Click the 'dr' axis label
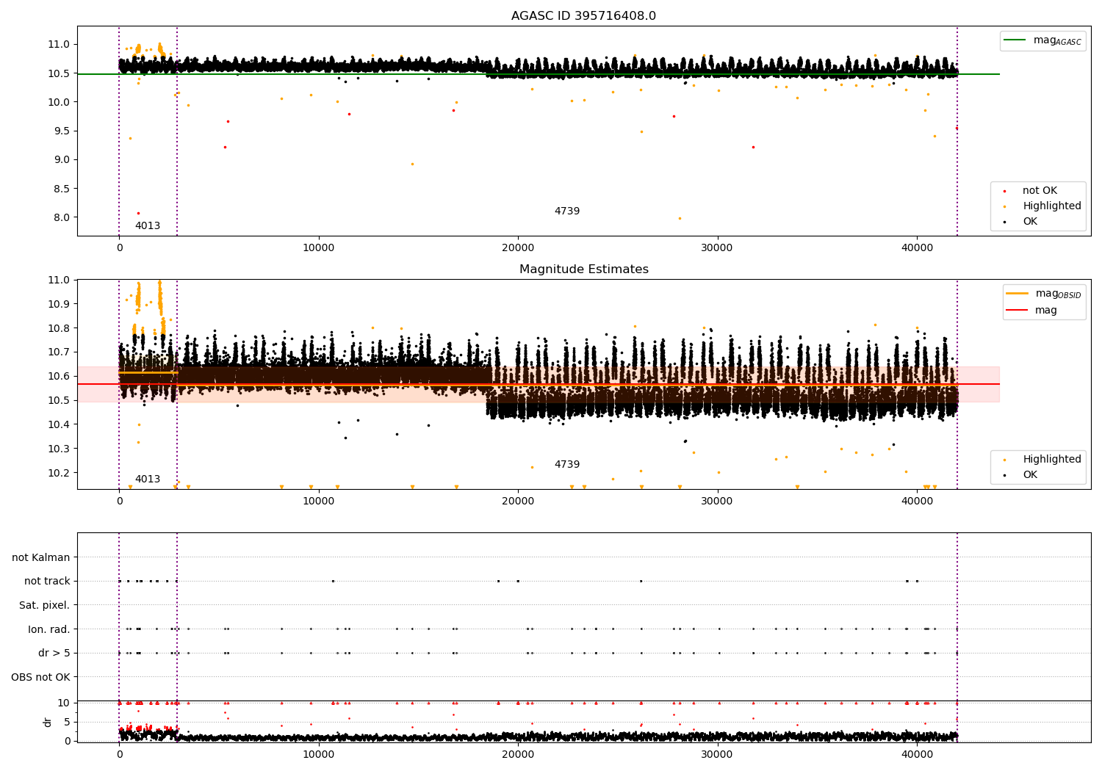The height and width of the screenshot is (771, 1102). point(48,722)
